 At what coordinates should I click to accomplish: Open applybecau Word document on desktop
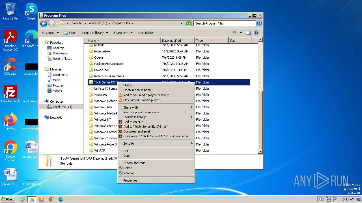(10, 177)
